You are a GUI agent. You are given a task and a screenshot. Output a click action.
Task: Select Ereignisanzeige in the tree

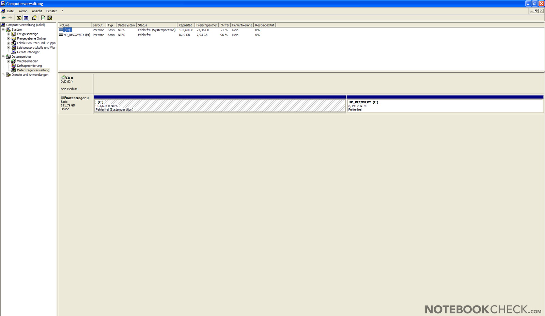28,34
